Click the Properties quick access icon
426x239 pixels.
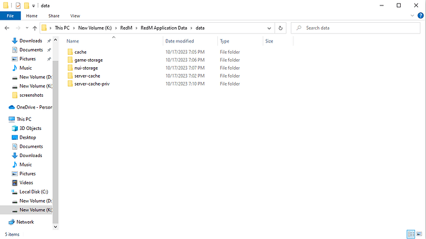pos(18,6)
